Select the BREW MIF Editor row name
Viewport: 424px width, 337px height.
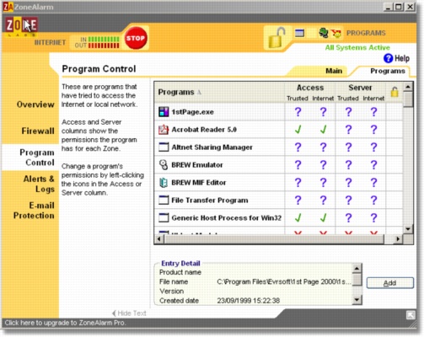(199, 183)
